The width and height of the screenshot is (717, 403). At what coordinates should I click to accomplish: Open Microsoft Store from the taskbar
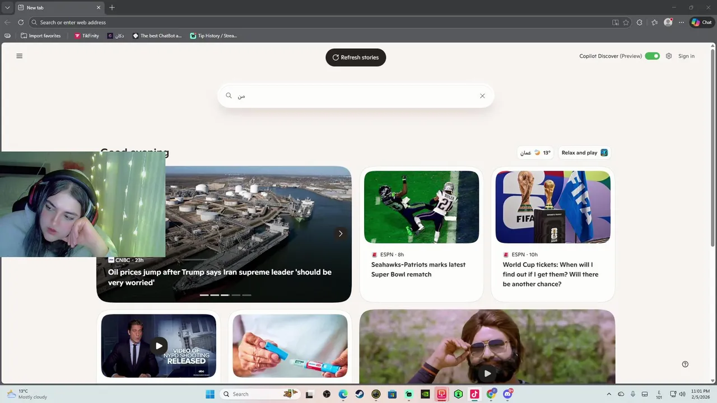[392, 394]
